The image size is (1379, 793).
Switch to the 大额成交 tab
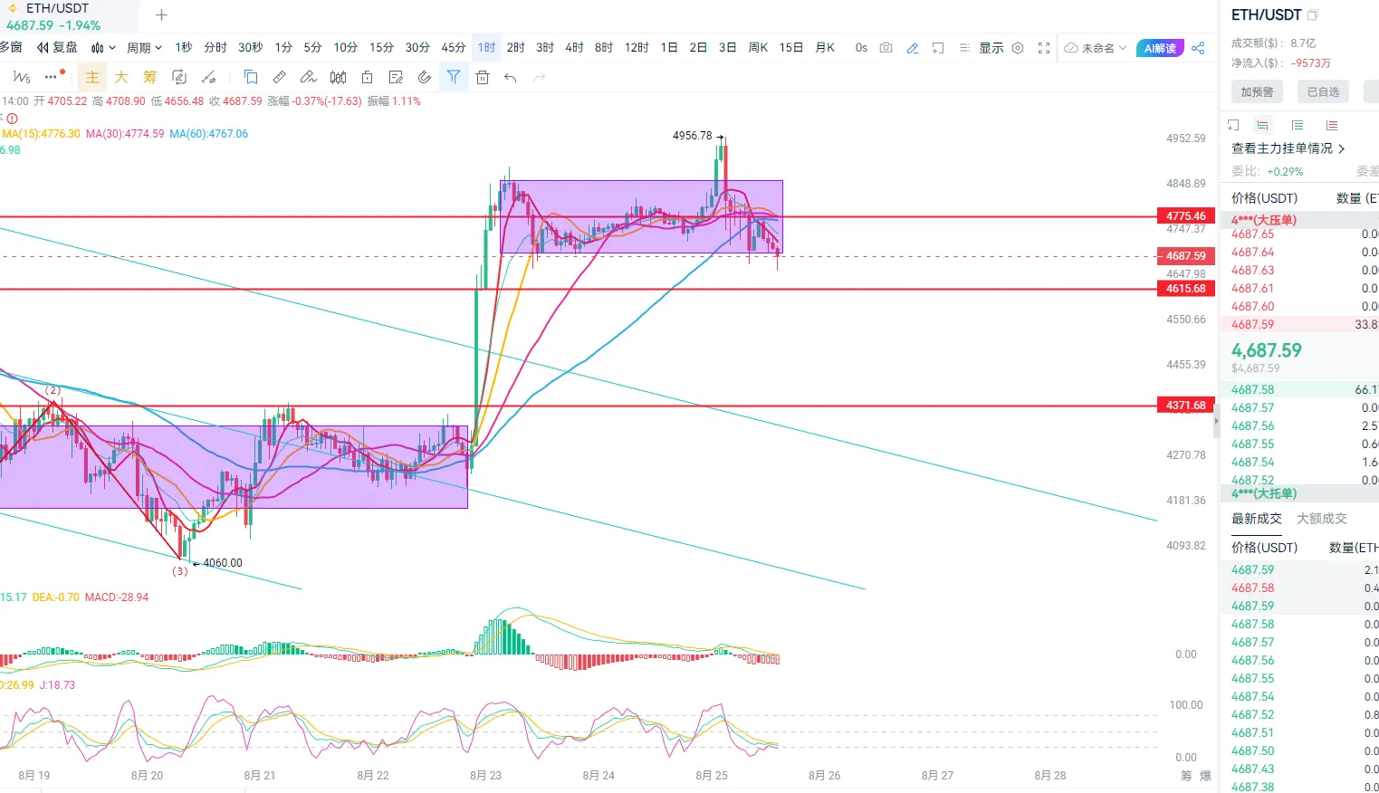coord(1322,519)
